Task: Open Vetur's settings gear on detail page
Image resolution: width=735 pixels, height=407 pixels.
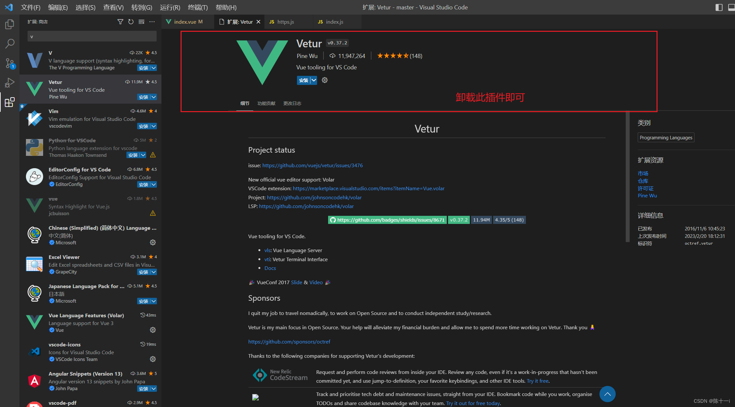Action: 325,80
